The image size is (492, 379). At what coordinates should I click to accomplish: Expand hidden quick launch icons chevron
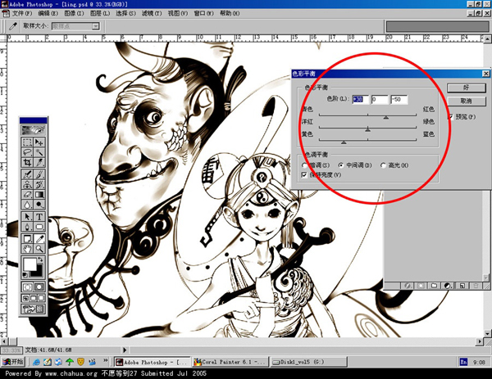106,361
